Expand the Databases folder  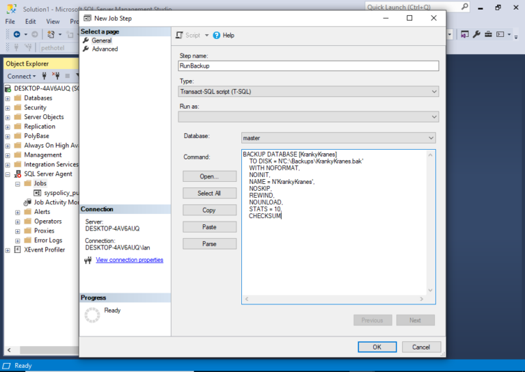(8, 98)
